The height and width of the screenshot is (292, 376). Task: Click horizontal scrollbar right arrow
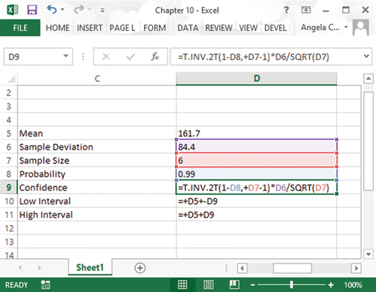356,269
